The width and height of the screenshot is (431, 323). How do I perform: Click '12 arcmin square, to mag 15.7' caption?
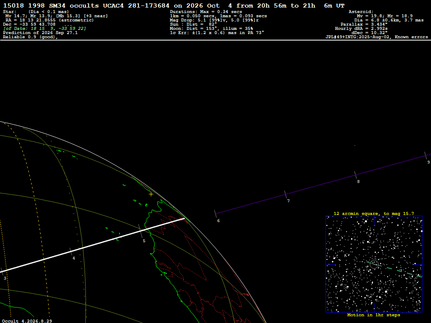click(374, 213)
